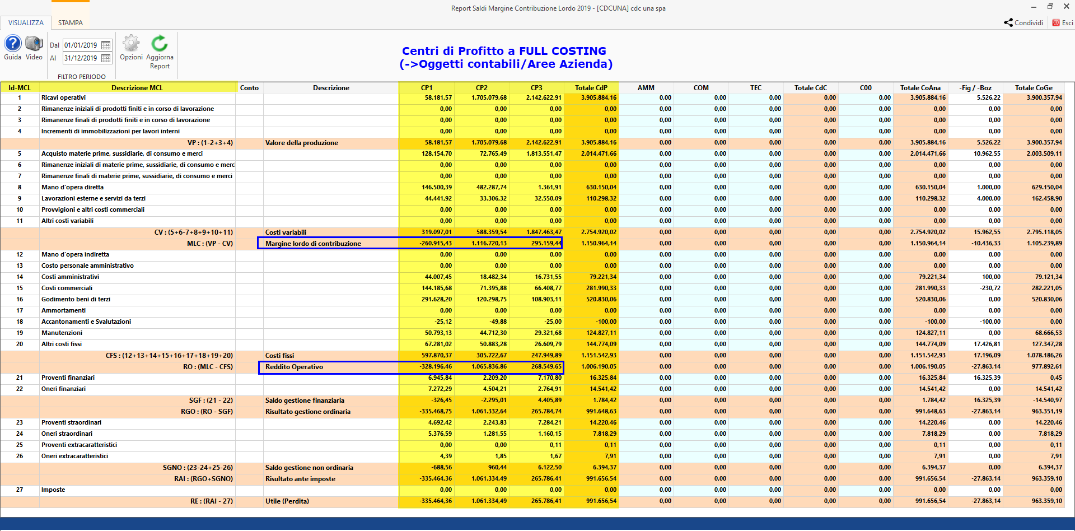Click the Totale CoAna column header
Viewport: 1075px width, 531px height.
[x=920, y=88]
